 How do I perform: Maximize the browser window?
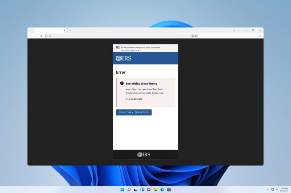[x=253, y=30]
